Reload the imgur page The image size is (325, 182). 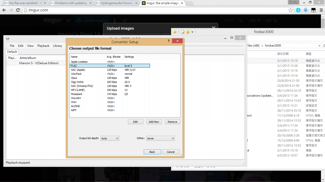18,10
